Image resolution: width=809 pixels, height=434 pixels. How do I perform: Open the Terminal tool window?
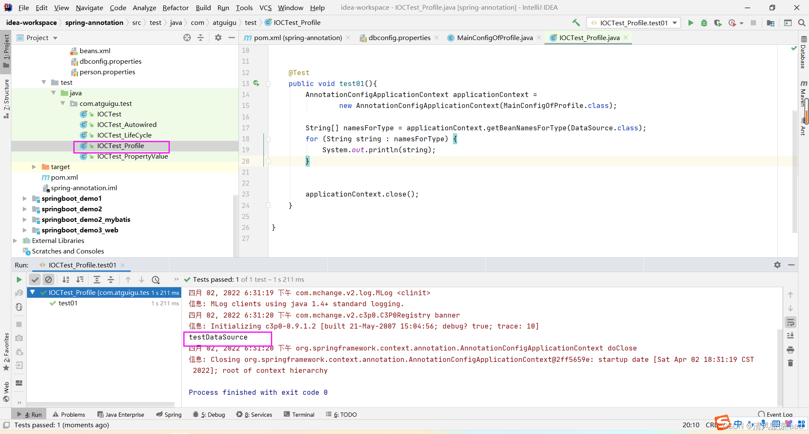[x=299, y=415]
